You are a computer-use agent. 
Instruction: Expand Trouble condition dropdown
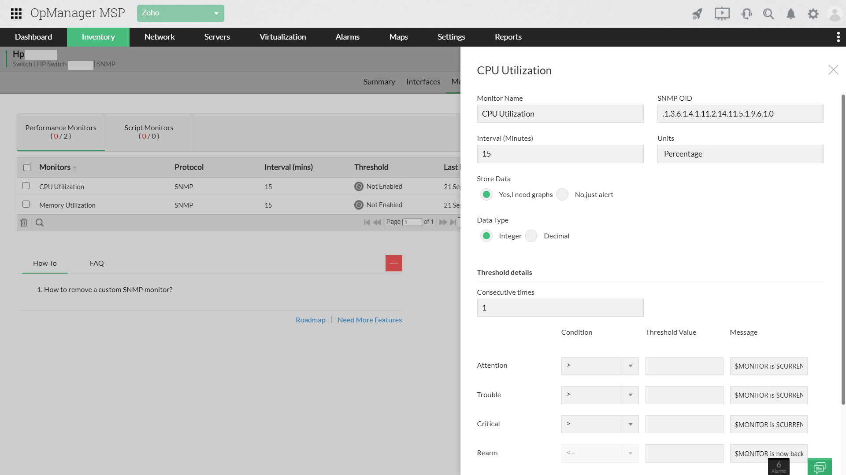coord(631,395)
